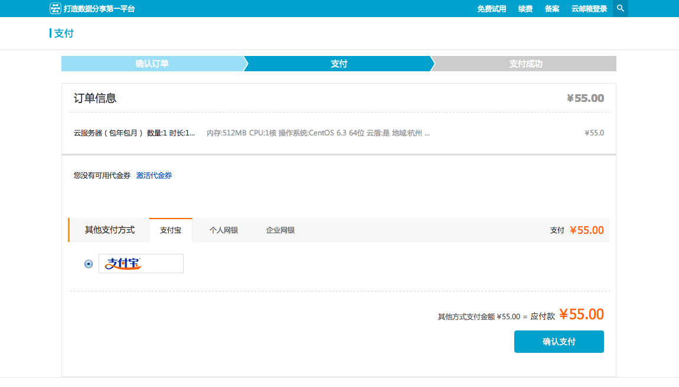
Task: Click the 订单信息 order total amount ¥55.00
Action: pyautogui.click(x=585, y=98)
